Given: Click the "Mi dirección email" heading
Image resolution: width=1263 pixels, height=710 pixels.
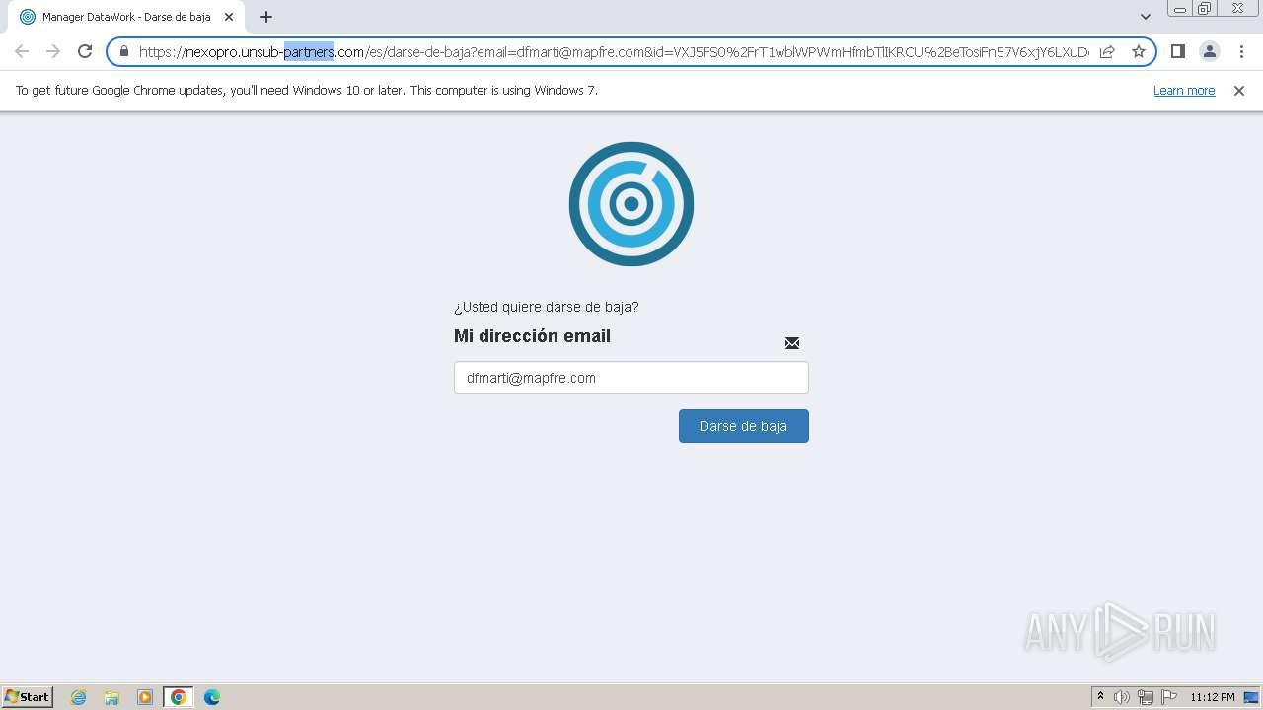Looking at the screenshot, I should (x=532, y=336).
